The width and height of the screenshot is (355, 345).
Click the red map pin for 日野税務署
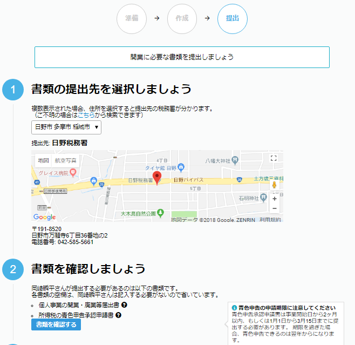point(157,177)
